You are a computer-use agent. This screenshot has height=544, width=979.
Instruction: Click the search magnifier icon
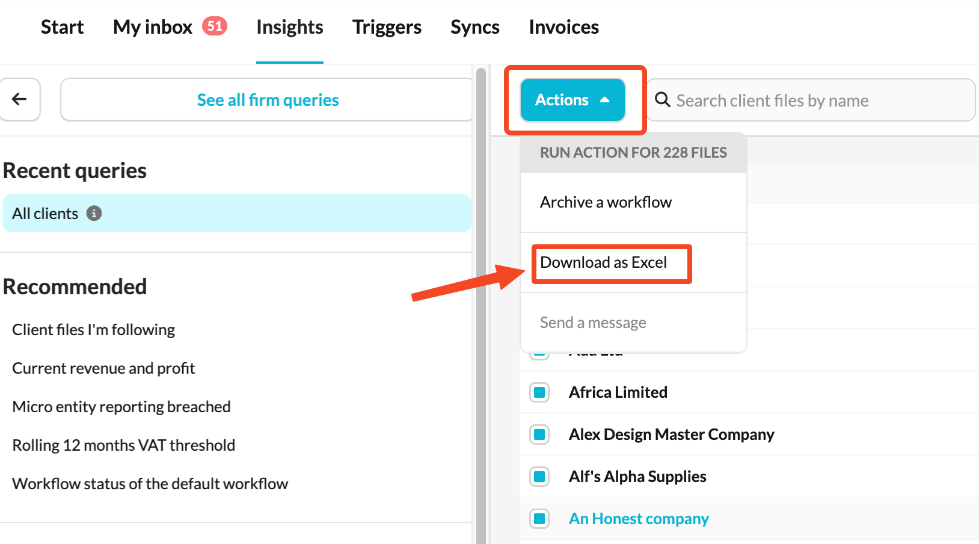click(x=663, y=100)
